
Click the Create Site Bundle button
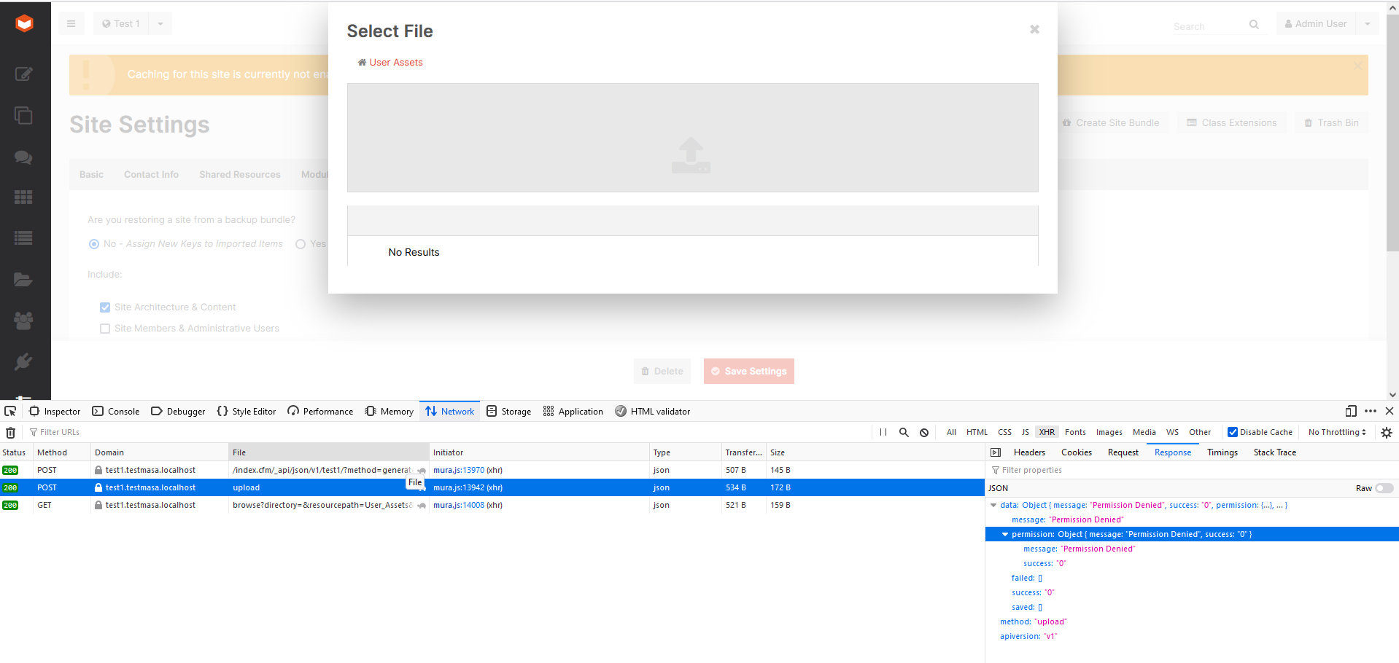pos(1111,123)
